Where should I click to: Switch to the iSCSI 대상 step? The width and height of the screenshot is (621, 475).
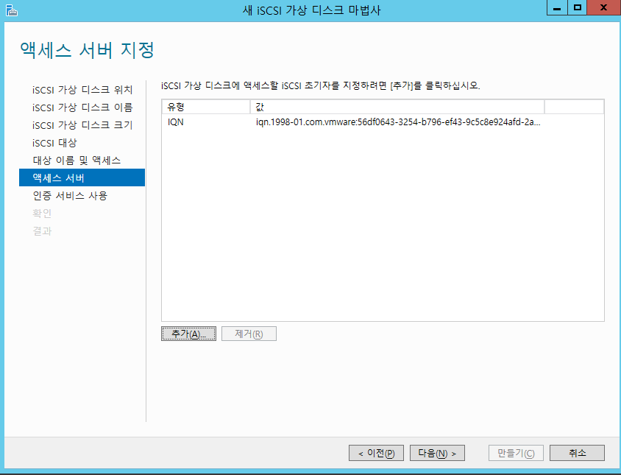[54, 143]
